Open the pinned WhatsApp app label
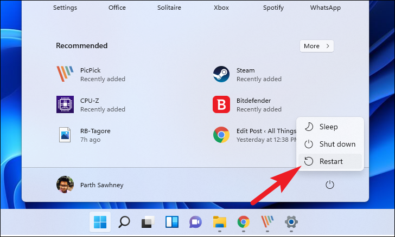 pyautogui.click(x=325, y=8)
